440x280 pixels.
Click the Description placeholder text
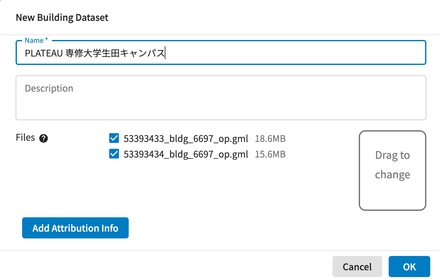point(49,88)
